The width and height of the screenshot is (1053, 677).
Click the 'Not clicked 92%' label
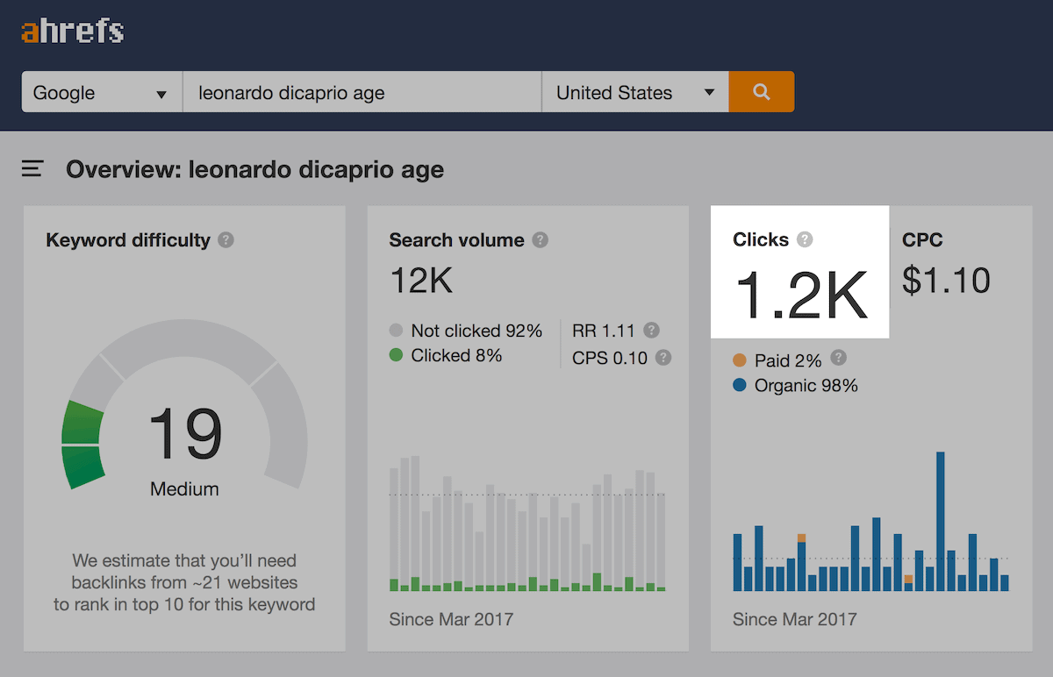[x=477, y=331]
